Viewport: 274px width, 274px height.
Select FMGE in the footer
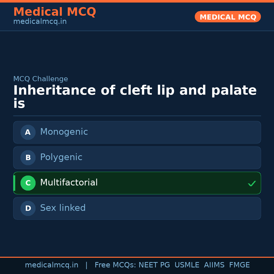[239, 265]
